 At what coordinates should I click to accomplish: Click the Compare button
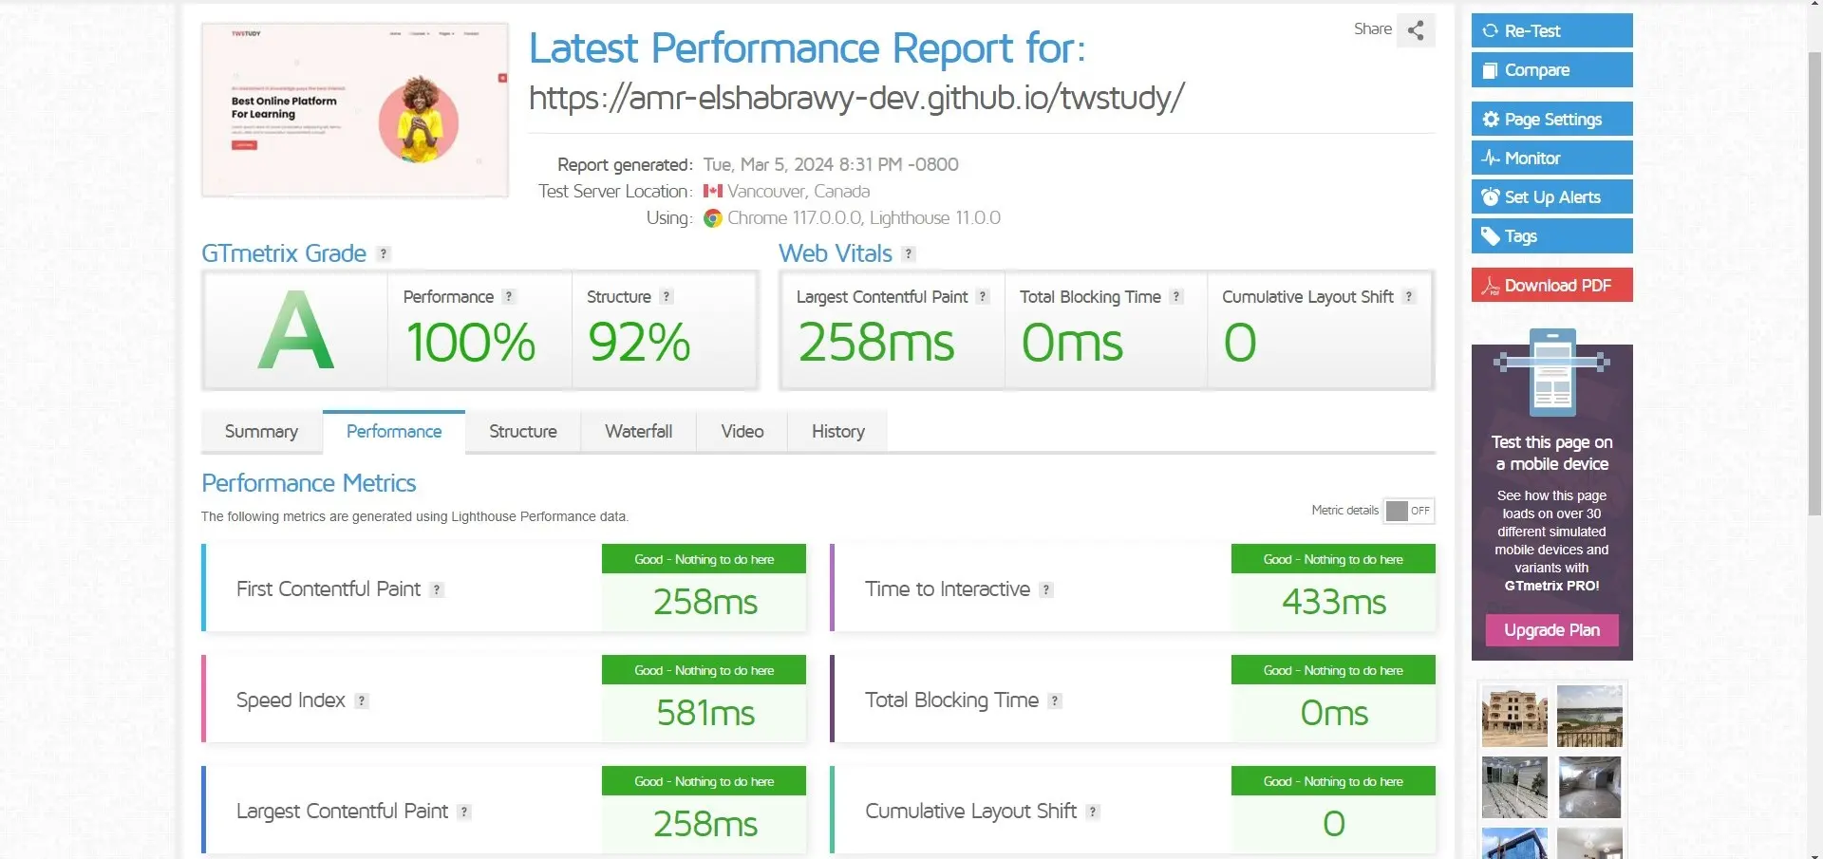1552,70
